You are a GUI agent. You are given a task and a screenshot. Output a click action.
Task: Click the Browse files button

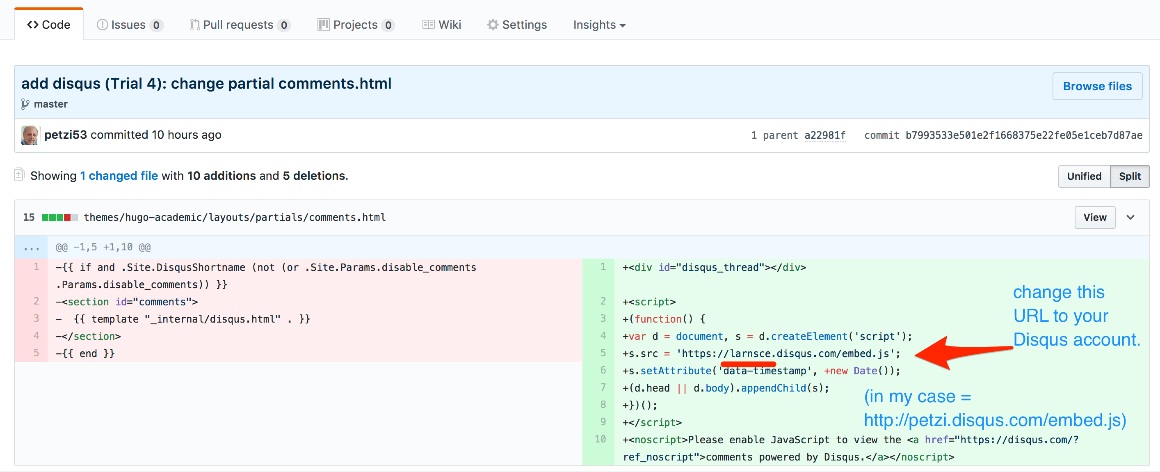coord(1096,86)
